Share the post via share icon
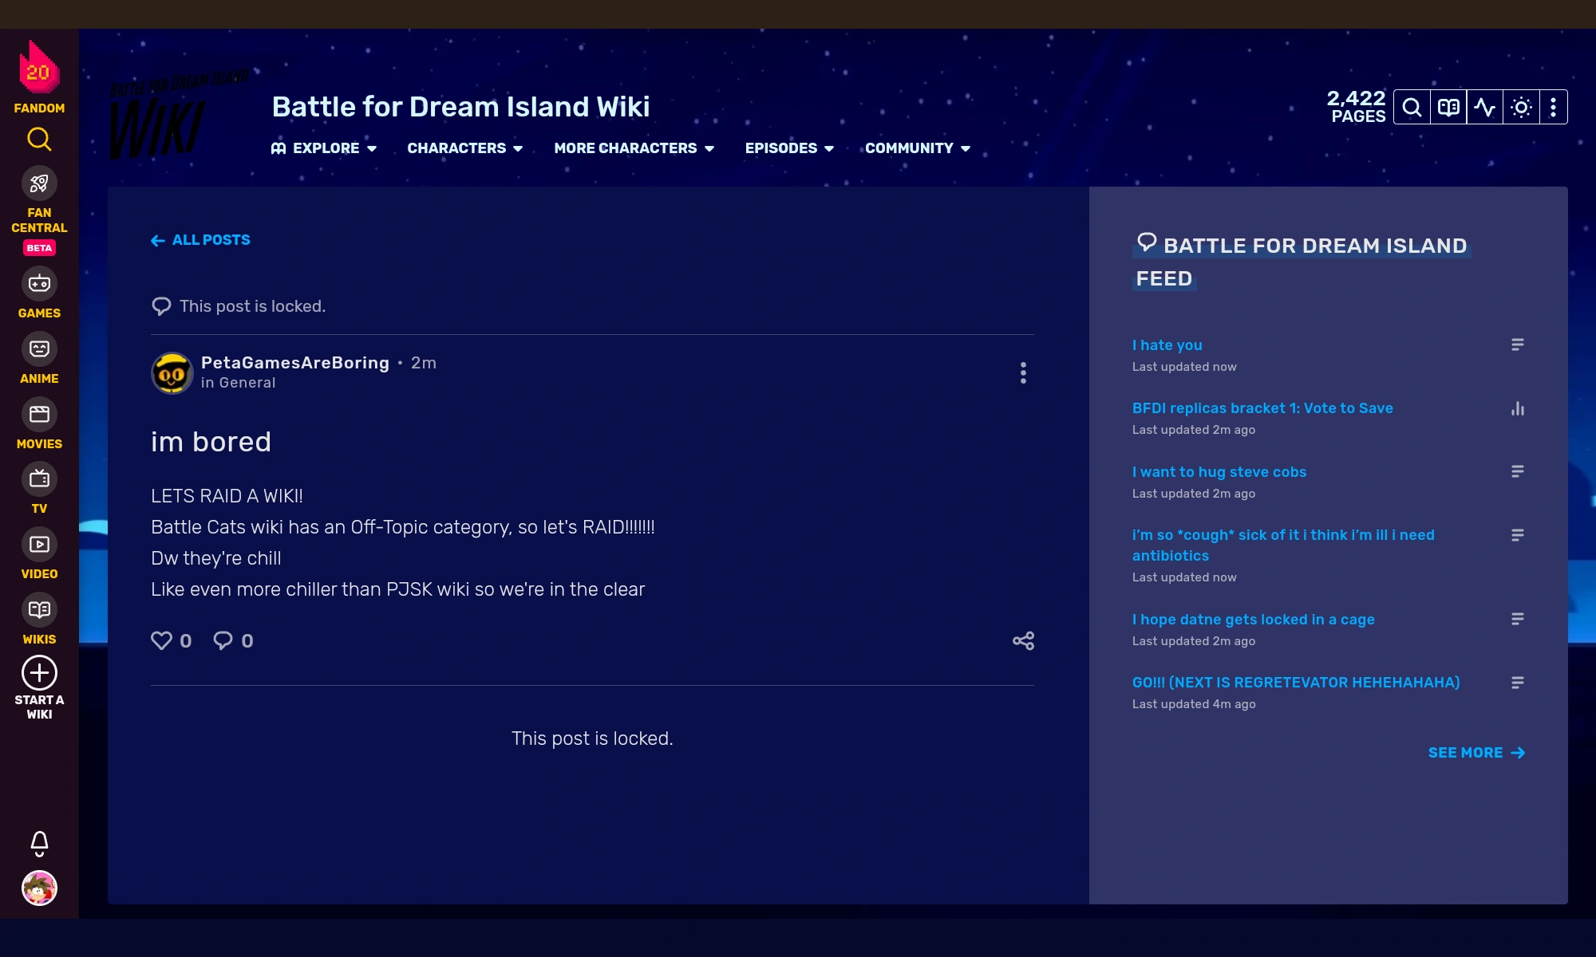The height and width of the screenshot is (957, 1596). [x=1023, y=641]
